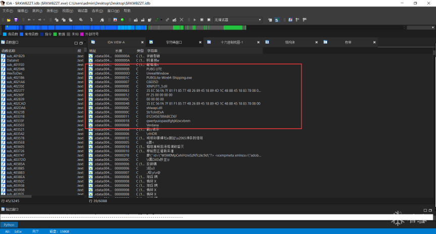Click the green circle icon in the toolbar
Viewport: 436px width, 234px height.
click(x=122, y=20)
